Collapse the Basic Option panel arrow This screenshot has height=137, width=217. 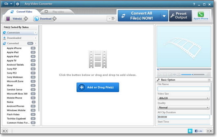pyautogui.click(x=209, y=80)
